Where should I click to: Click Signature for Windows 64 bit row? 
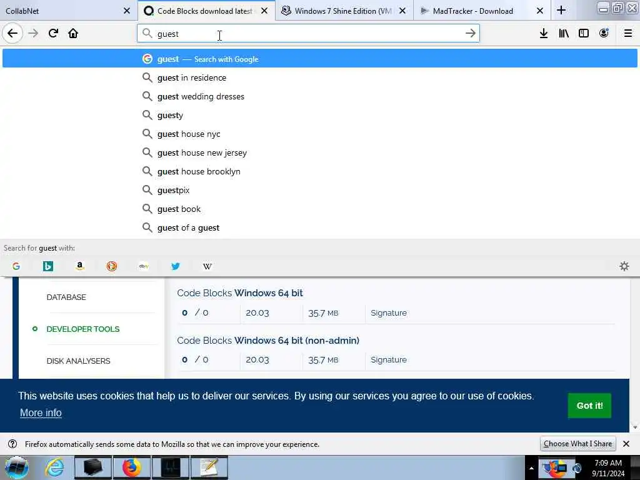(x=389, y=313)
